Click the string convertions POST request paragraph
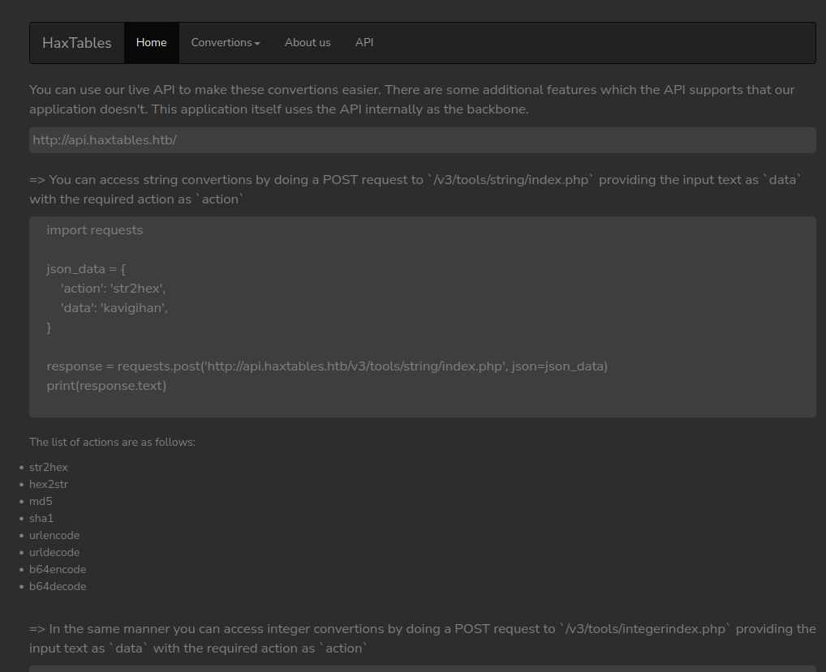 click(x=415, y=190)
